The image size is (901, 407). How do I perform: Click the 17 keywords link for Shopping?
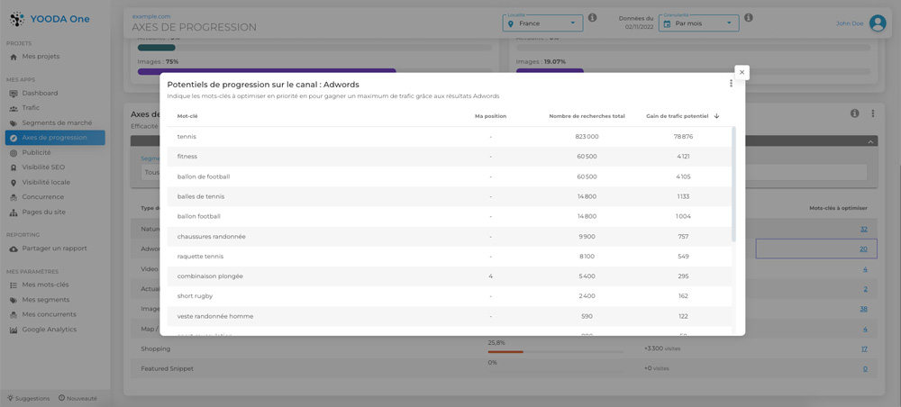[864, 348]
